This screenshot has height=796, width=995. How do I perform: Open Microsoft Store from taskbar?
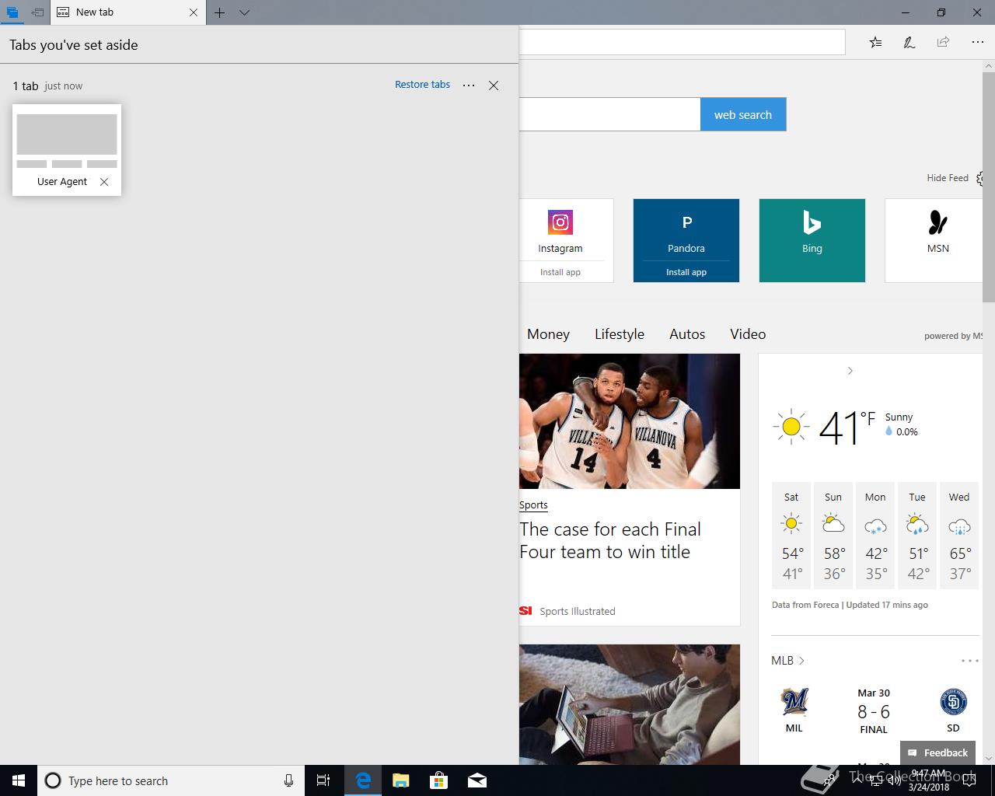439,780
